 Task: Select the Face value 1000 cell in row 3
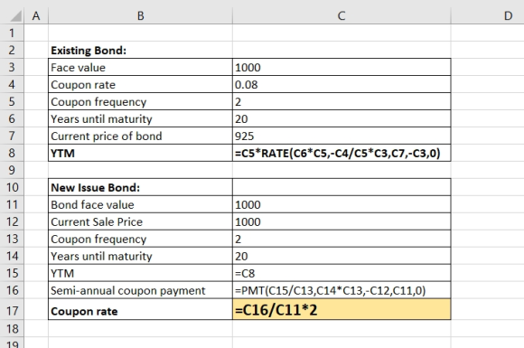342,67
